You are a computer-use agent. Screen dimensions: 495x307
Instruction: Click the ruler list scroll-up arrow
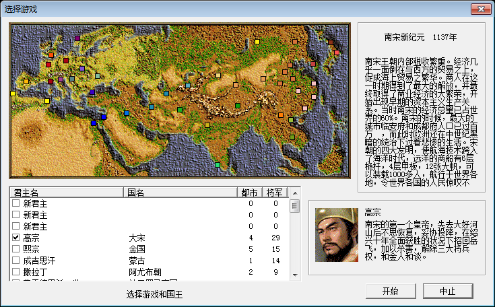[295, 193]
